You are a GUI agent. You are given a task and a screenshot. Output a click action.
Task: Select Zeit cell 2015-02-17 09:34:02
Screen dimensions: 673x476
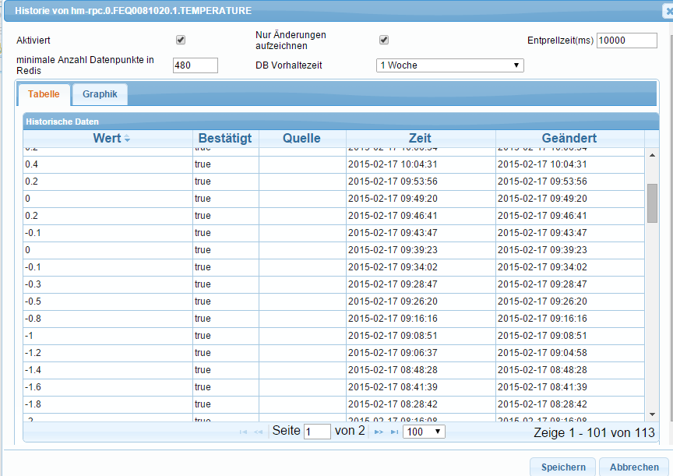coord(421,267)
